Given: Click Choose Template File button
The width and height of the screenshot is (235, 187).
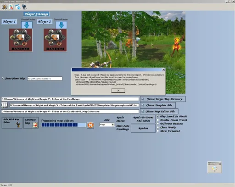Looking at the screenshot, I should pos(158,105).
